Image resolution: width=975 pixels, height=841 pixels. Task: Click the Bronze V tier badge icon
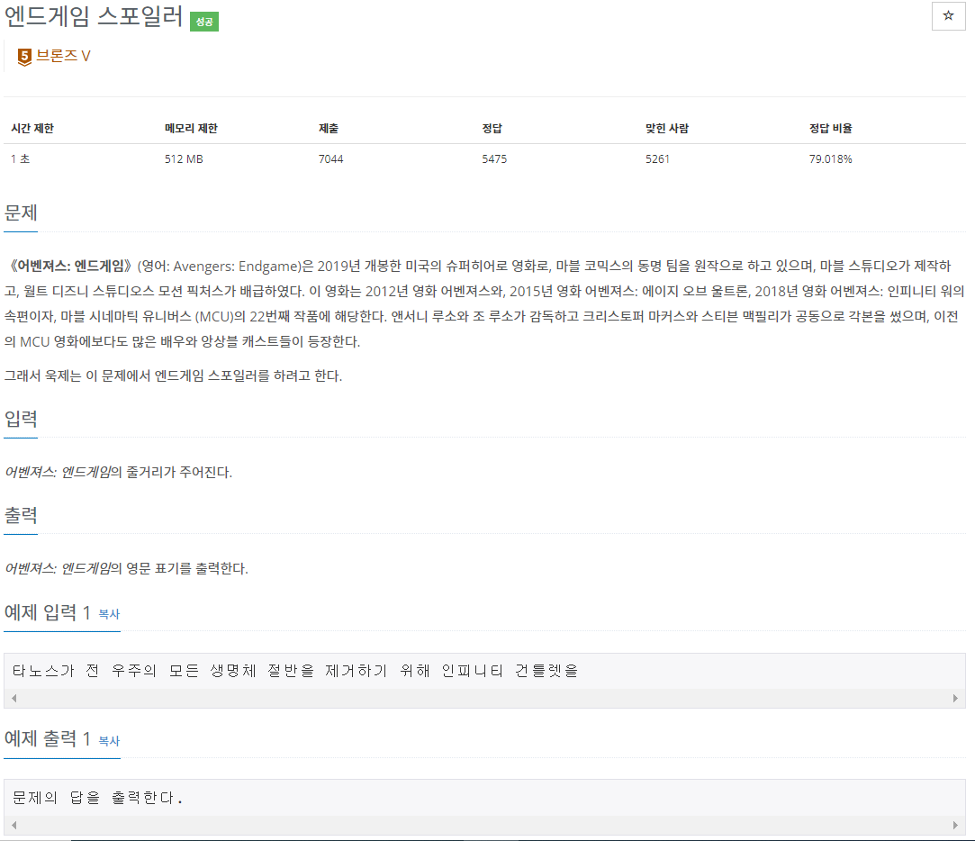(24, 58)
